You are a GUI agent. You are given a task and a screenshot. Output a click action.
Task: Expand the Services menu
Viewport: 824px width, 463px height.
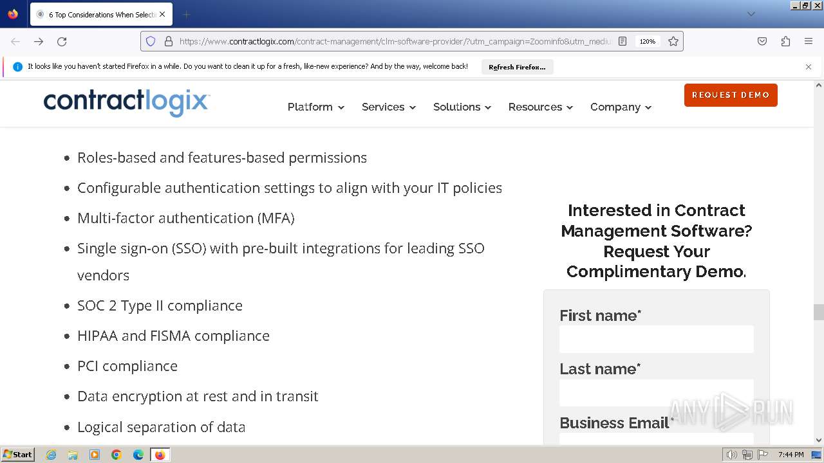point(388,107)
